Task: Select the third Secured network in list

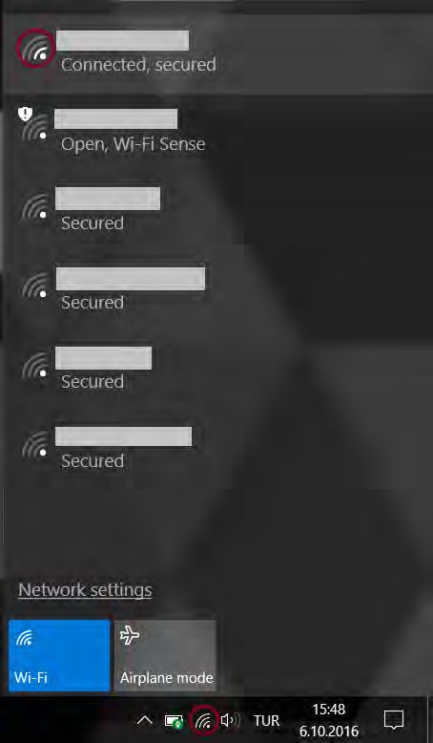Action: (x=124, y=366)
